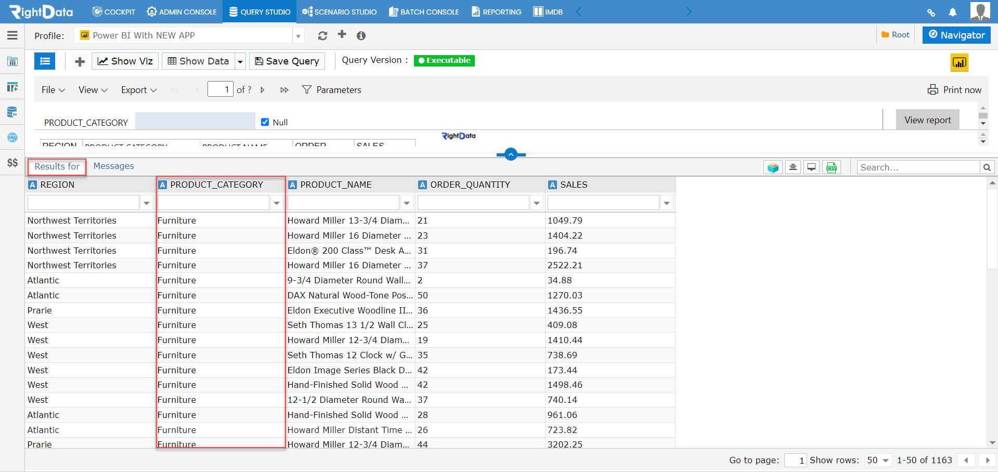This screenshot has width=998, height=472.
Task: Open the Export menu
Action: point(138,89)
